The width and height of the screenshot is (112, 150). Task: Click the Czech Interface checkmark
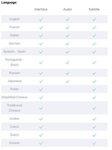click(41, 127)
